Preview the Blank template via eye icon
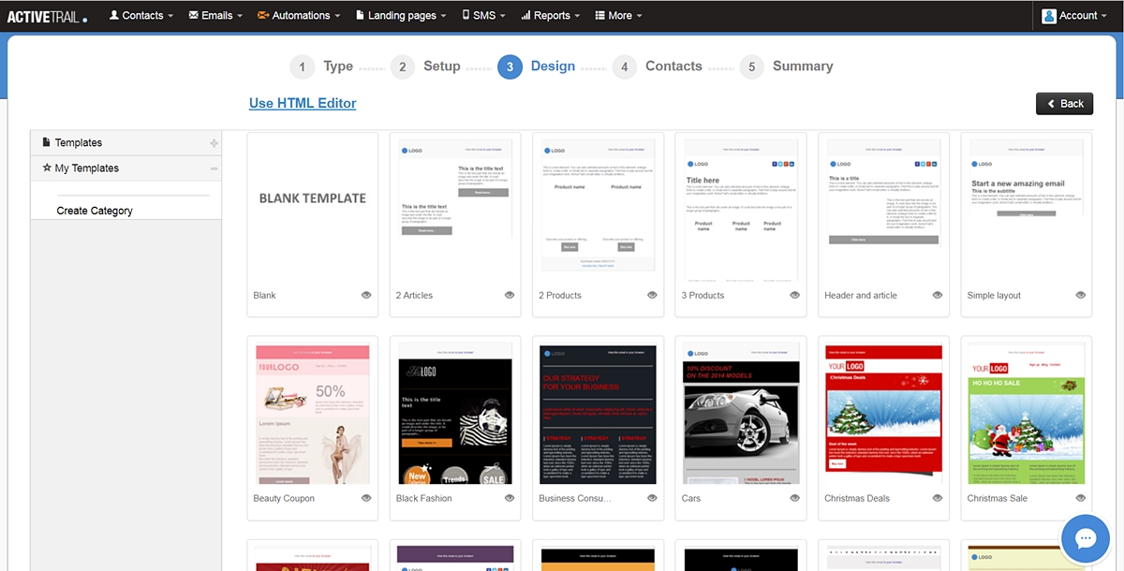Image resolution: width=1124 pixels, height=571 pixels. click(x=366, y=295)
